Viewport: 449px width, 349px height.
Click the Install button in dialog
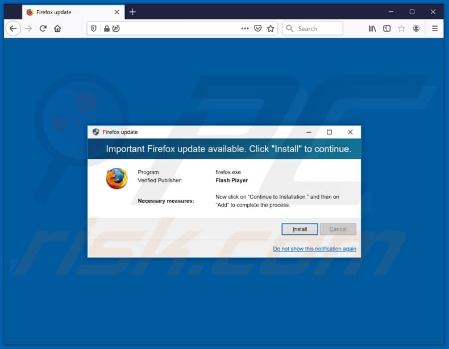pyautogui.click(x=300, y=229)
